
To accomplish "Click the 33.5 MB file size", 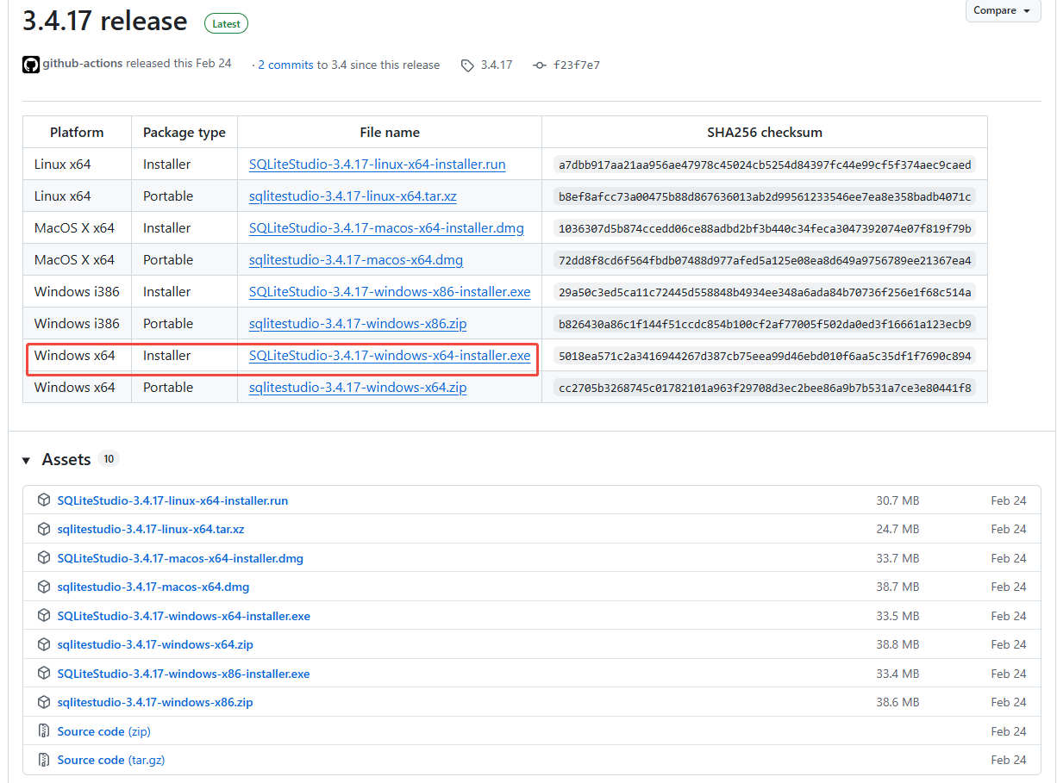I will pos(898,616).
